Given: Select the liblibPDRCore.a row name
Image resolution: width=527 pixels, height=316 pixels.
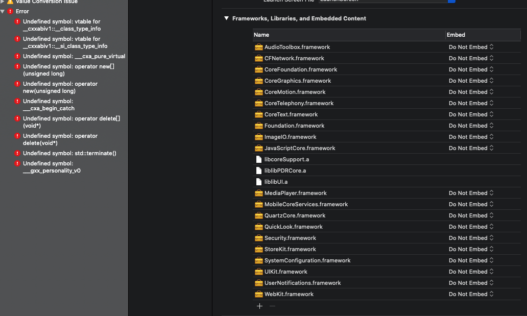Looking at the screenshot, I should point(285,171).
